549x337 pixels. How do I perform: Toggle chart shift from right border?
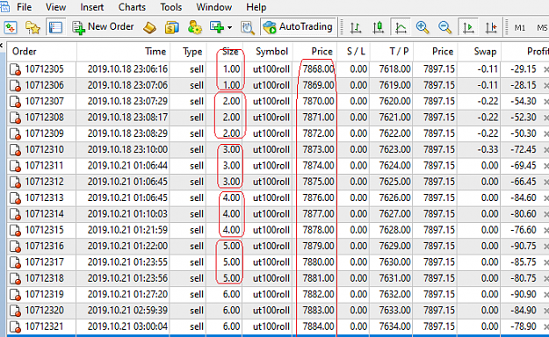[x=491, y=27]
